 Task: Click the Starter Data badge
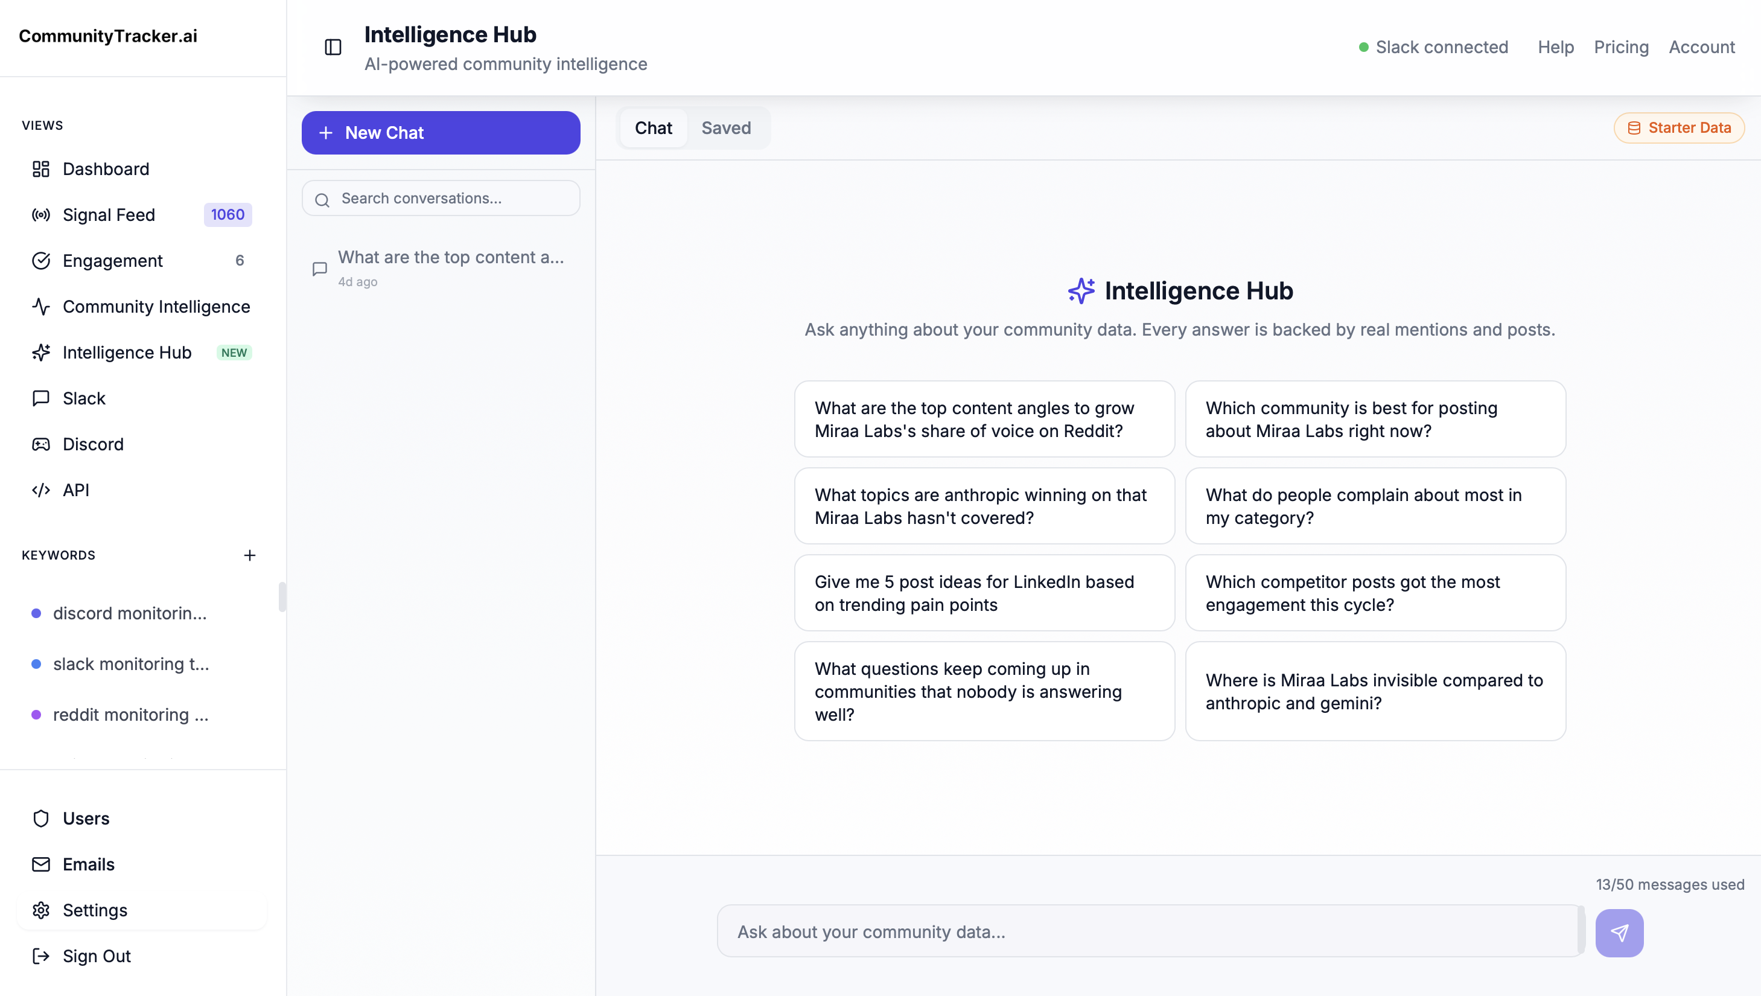[1679, 128]
